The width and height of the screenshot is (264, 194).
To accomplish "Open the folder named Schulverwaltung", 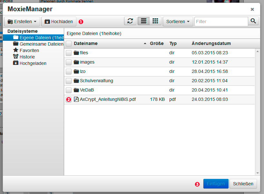I will coord(96,81).
